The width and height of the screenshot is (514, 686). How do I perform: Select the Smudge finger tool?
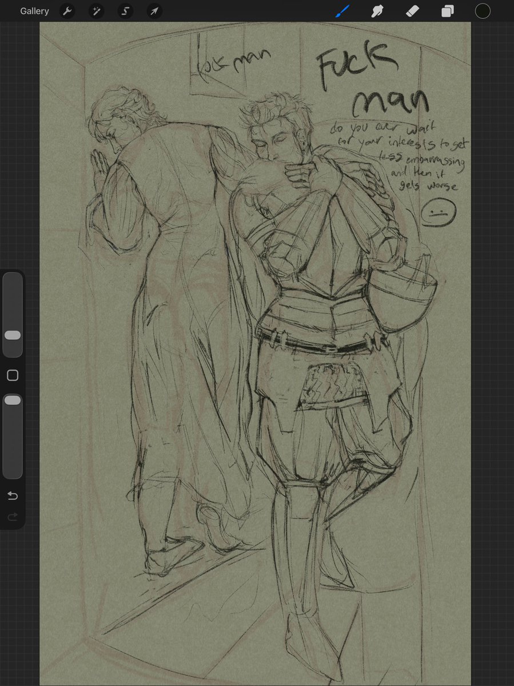(377, 11)
